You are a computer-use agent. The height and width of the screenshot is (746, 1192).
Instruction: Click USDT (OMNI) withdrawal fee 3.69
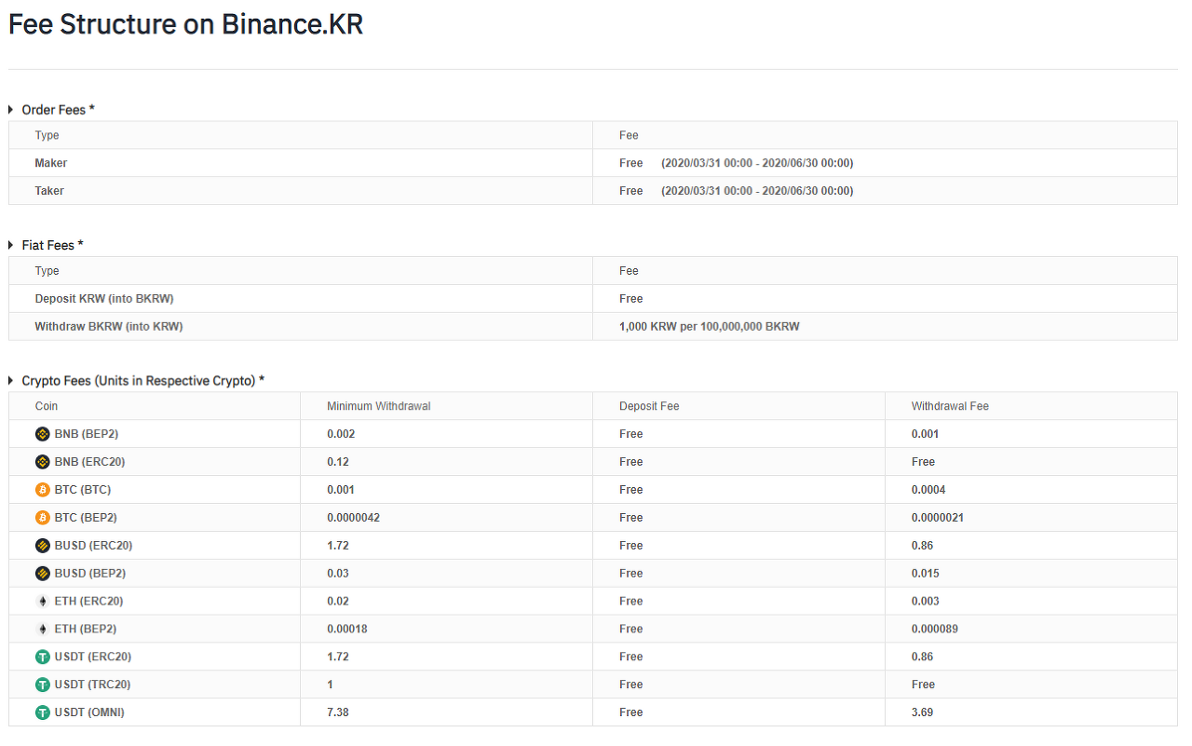click(923, 713)
